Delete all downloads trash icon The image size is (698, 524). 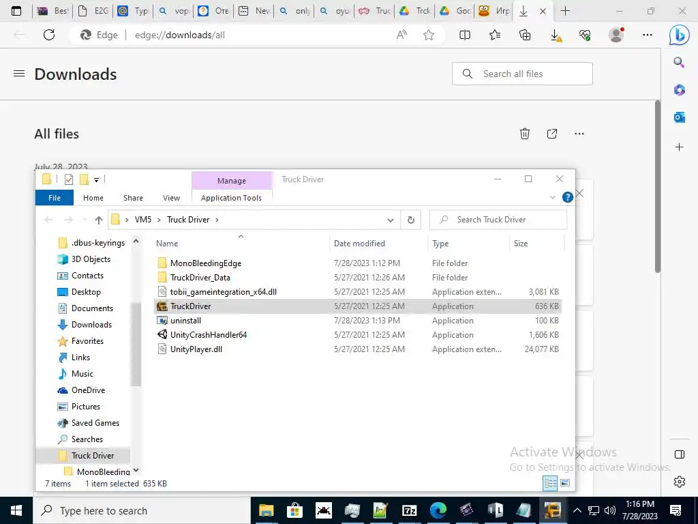pos(525,134)
